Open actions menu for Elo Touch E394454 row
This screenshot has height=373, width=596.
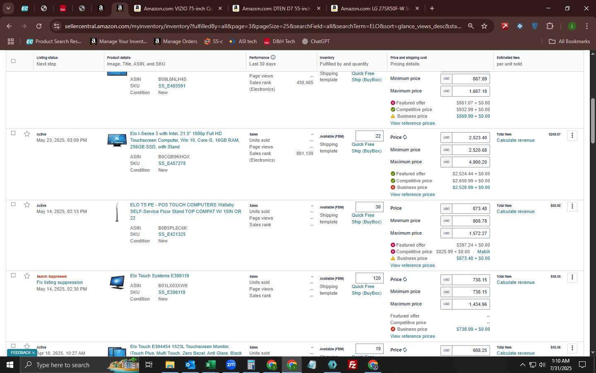572,348
